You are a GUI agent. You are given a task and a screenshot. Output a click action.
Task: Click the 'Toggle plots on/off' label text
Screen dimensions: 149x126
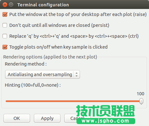tap(59, 47)
